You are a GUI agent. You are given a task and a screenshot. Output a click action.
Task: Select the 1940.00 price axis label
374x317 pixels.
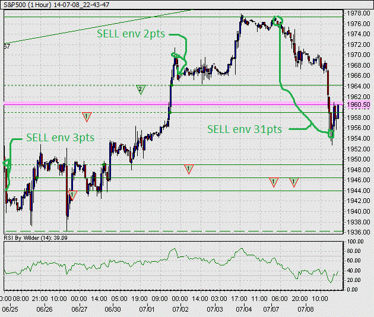point(359,211)
